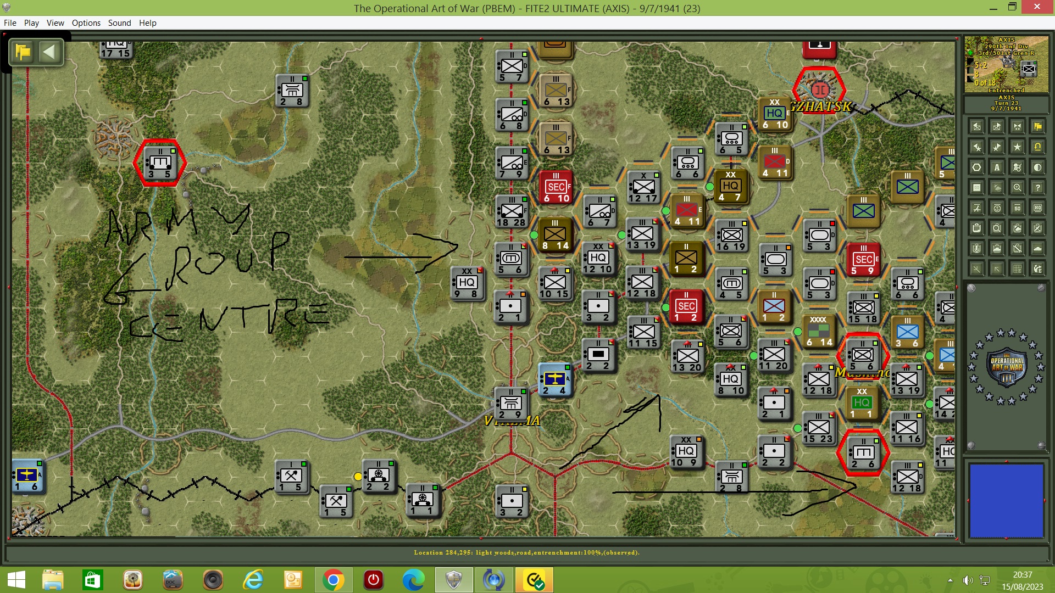Open Google Chrome from the taskbar
Image resolution: width=1055 pixels, height=593 pixels.
[x=333, y=580]
